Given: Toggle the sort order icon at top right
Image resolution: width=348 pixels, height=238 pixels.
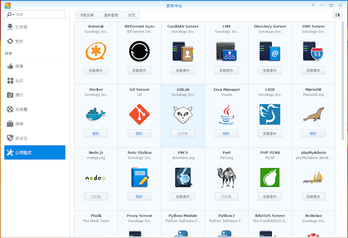Looking at the screenshot, I should 338,15.
